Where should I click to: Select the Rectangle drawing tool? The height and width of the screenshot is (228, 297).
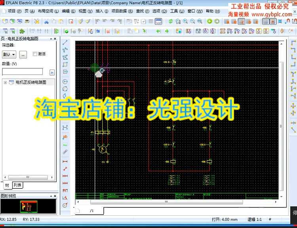point(65,65)
